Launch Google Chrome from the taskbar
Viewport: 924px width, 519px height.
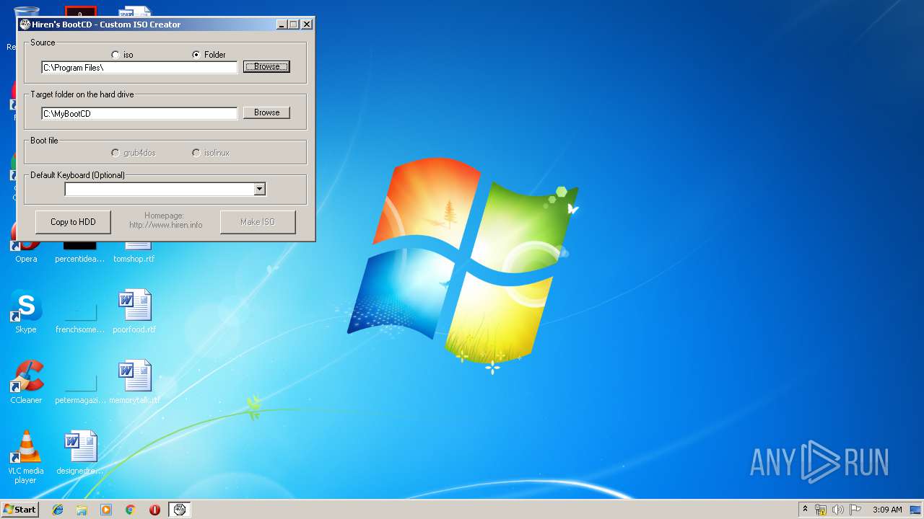pyautogui.click(x=130, y=510)
